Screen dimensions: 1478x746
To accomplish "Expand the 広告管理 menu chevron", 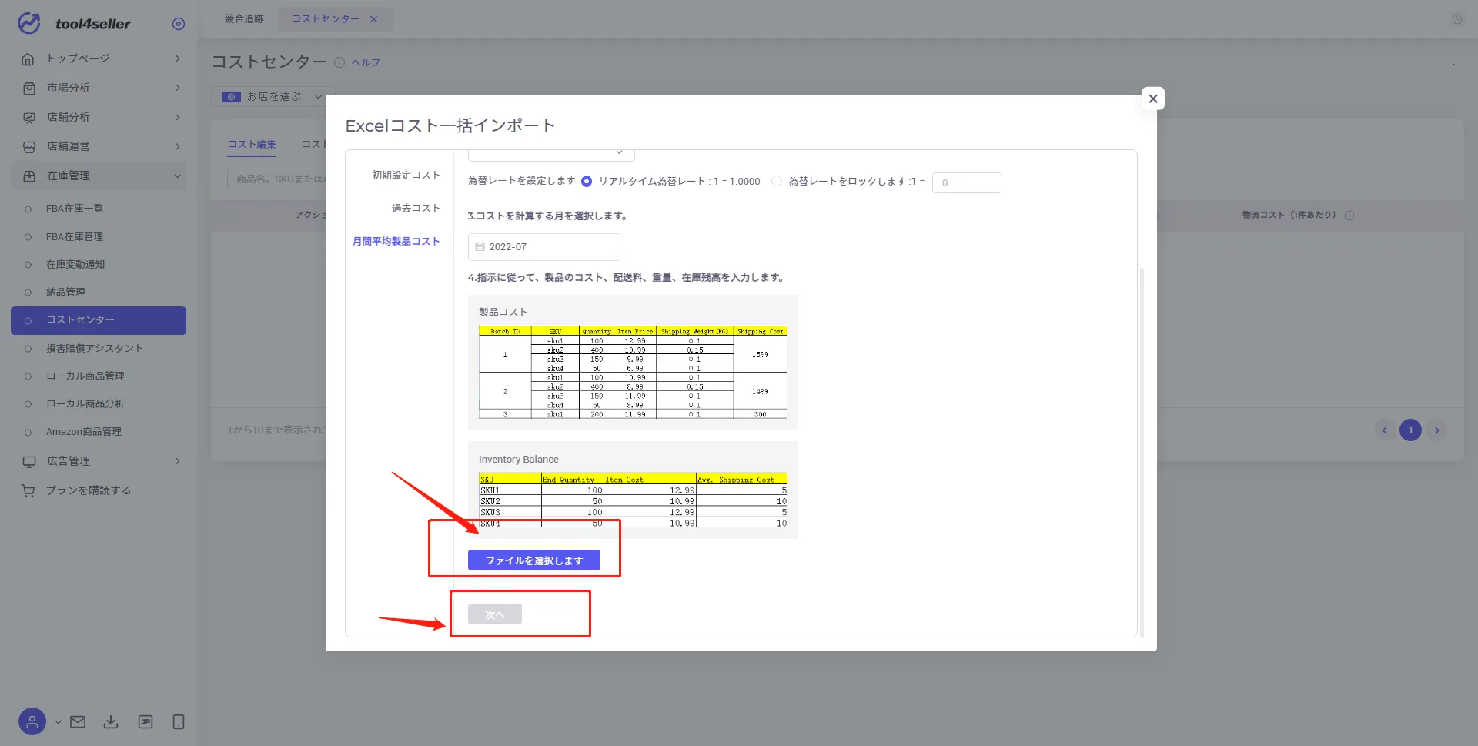I will [178, 461].
